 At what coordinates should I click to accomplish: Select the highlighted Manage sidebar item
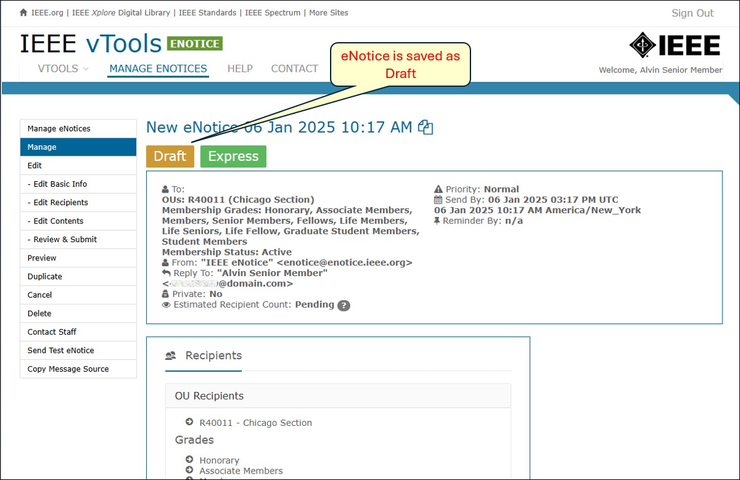[x=78, y=147]
